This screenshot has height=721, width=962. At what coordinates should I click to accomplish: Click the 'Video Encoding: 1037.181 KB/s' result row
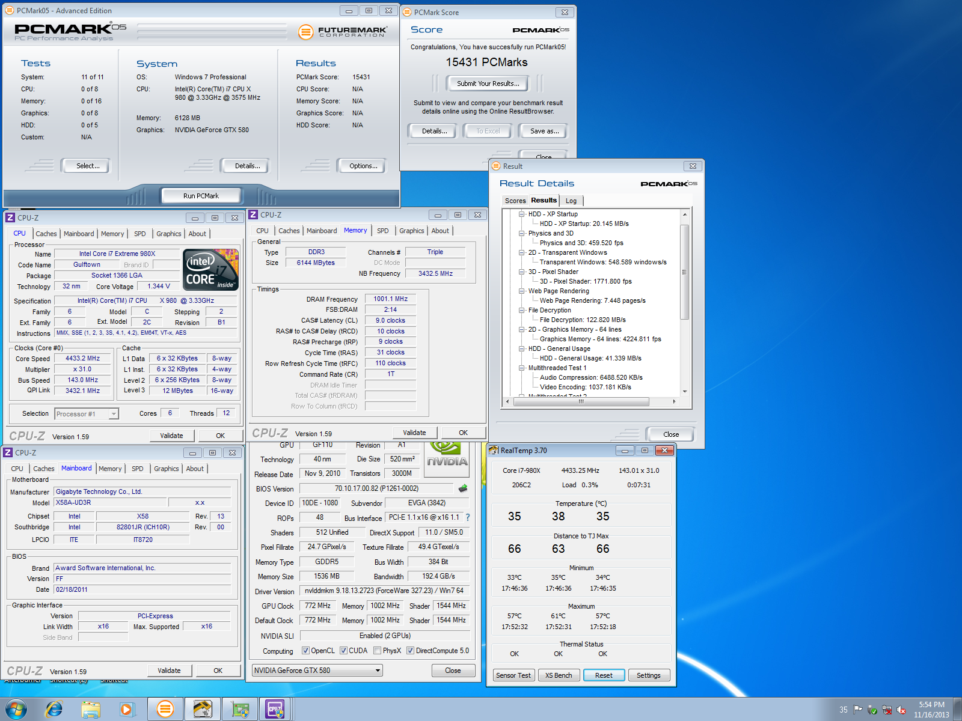click(x=586, y=387)
